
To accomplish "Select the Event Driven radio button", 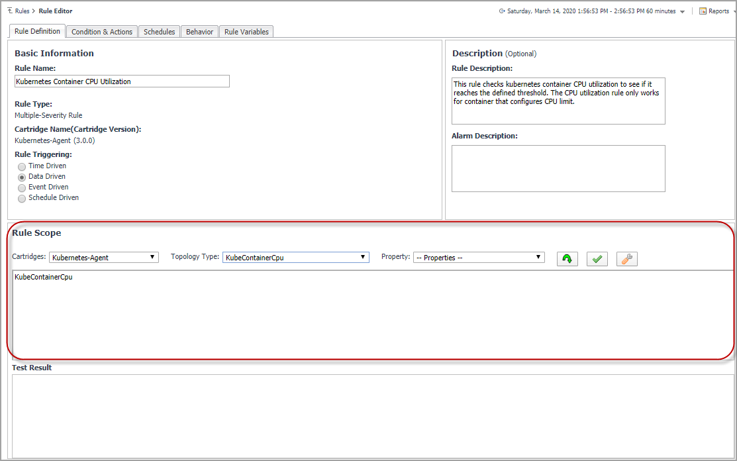I will tap(22, 188).
